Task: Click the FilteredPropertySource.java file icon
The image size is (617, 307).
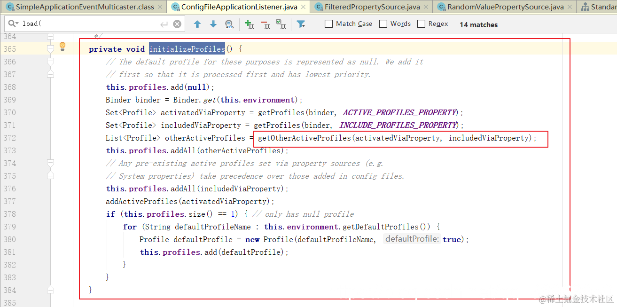Action: click(319, 7)
